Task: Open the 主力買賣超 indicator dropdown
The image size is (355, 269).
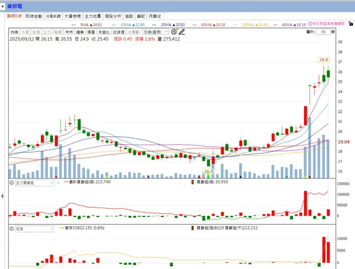Action: tap(35, 183)
